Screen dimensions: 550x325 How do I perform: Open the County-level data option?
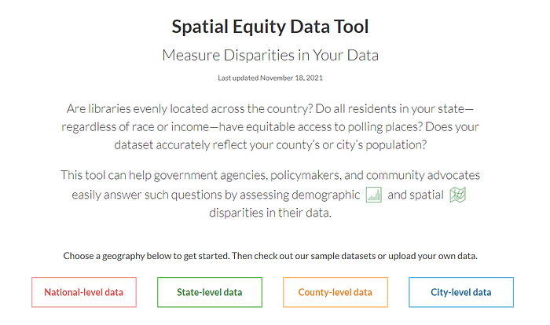[x=335, y=292]
